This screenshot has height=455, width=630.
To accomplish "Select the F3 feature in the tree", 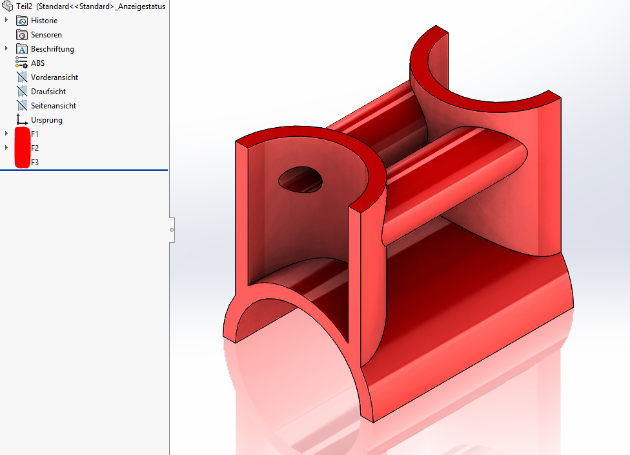I will [x=35, y=163].
